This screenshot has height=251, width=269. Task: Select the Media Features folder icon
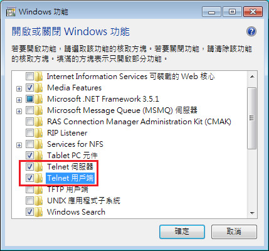(39, 88)
